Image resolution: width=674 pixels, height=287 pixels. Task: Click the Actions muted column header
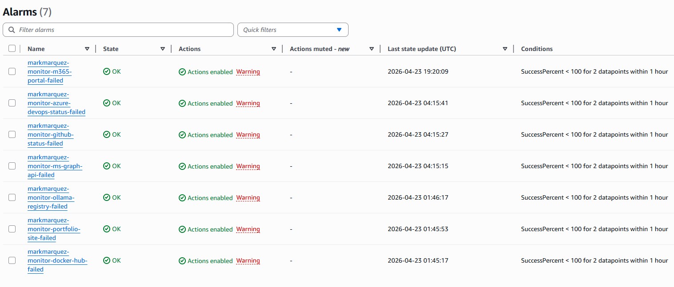tap(318, 49)
